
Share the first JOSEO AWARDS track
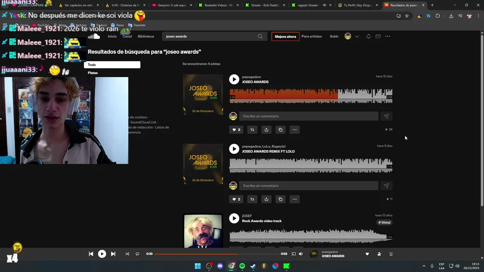click(266, 130)
